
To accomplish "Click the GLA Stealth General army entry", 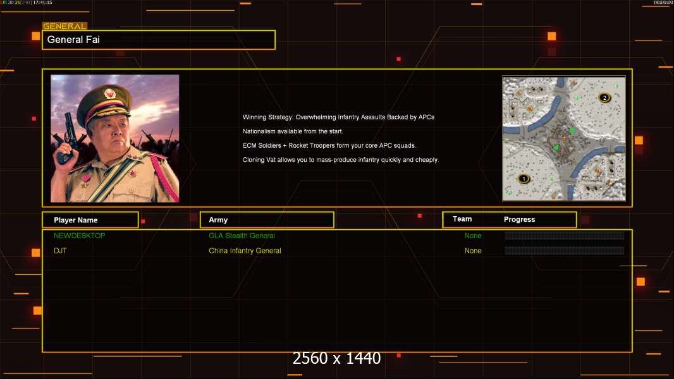I will tap(242, 236).
